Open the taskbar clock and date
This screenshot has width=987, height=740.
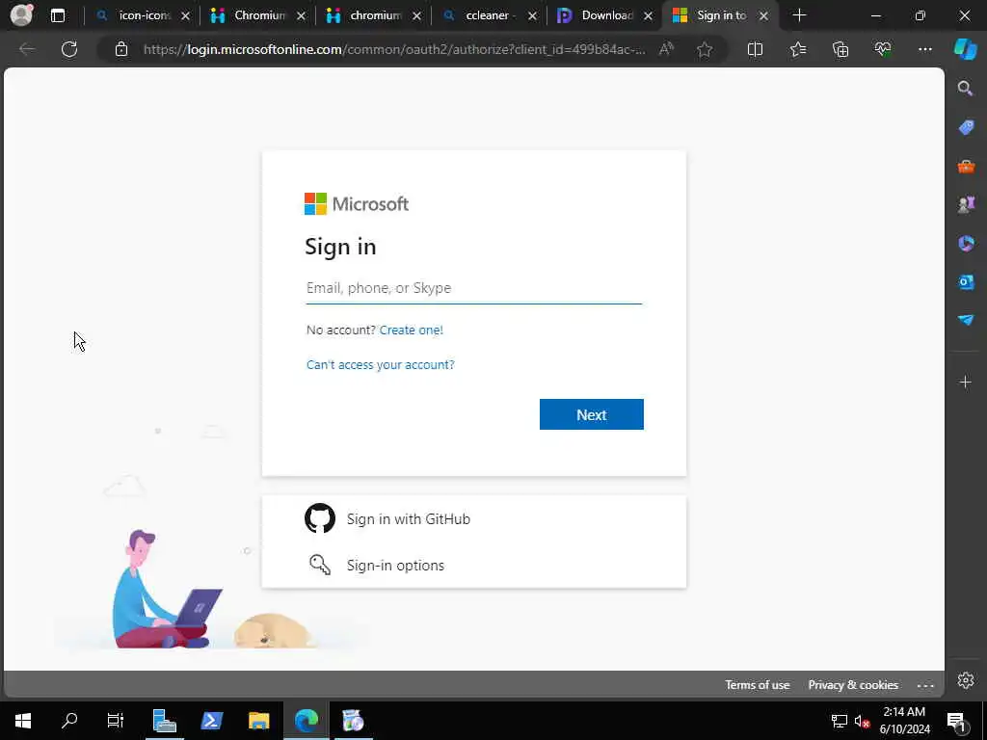point(904,721)
